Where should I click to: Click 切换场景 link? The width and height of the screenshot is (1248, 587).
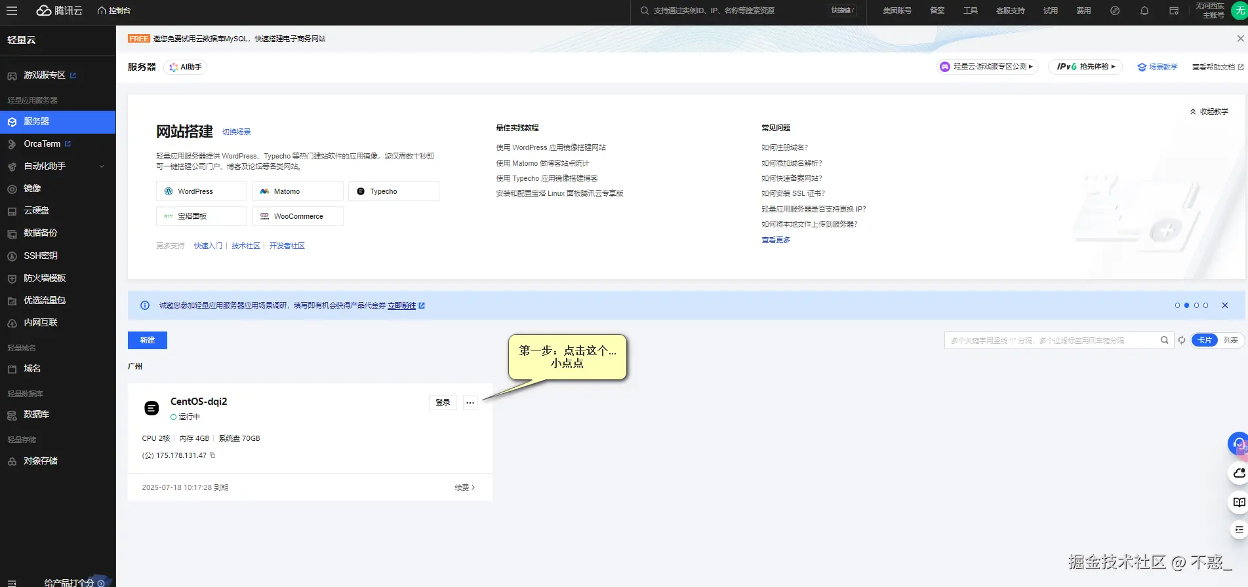coord(236,132)
